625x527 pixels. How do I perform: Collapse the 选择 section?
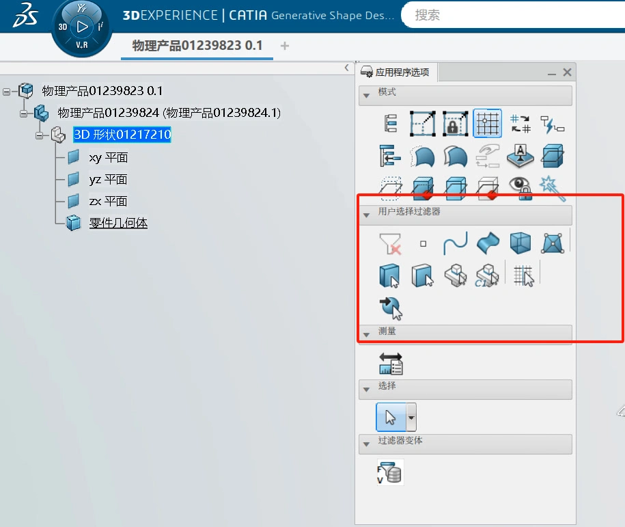(366, 389)
